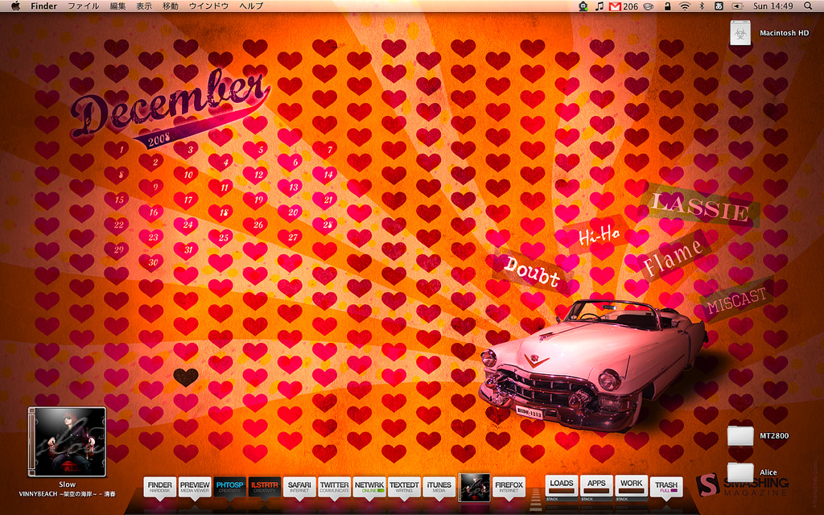This screenshot has width=824, height=515.
Task: Click the Twitter dock icon
Action: tap(334, 487)
